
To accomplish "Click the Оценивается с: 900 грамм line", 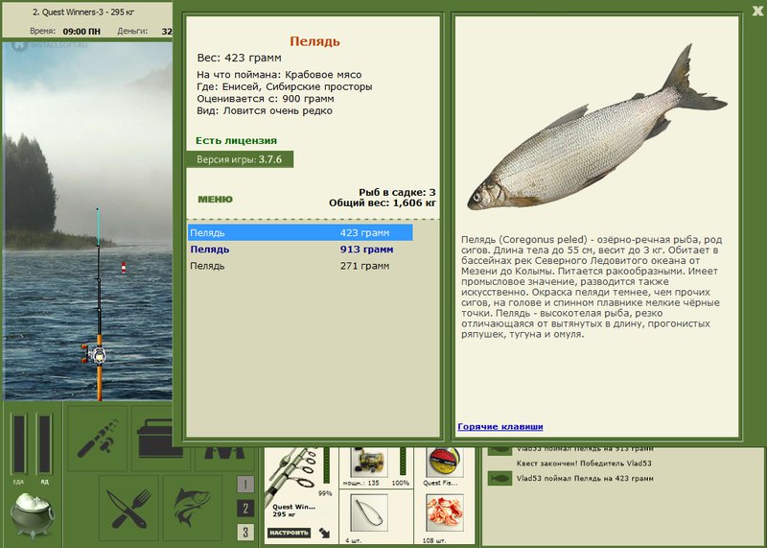I will [x=266, y=99].
